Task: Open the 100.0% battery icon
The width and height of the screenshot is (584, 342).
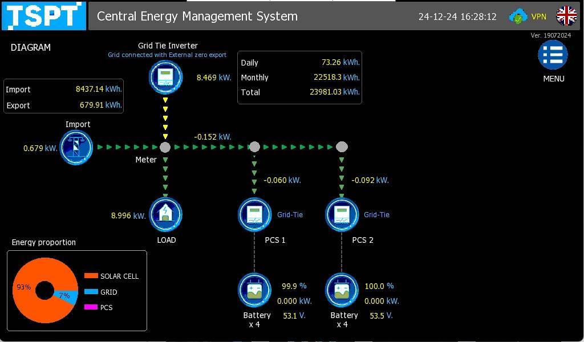Action: (x=342, y=290)
